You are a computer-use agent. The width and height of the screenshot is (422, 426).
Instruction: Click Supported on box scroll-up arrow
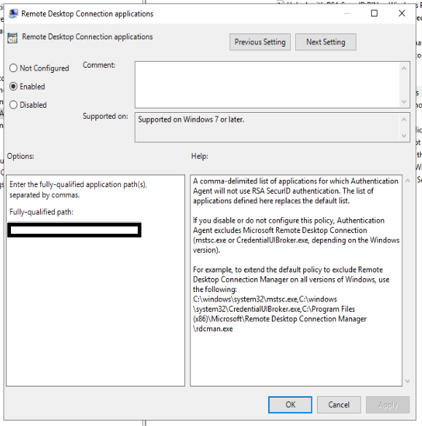[404, 119]
